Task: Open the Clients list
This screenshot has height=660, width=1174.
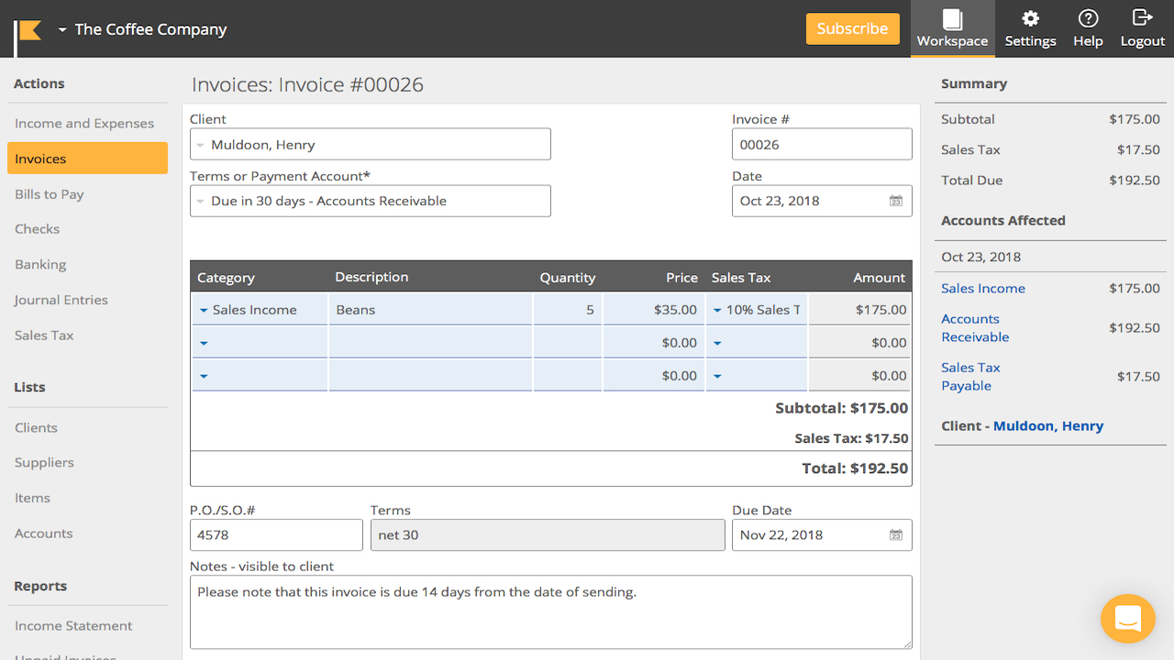Action: click(36, 428)
